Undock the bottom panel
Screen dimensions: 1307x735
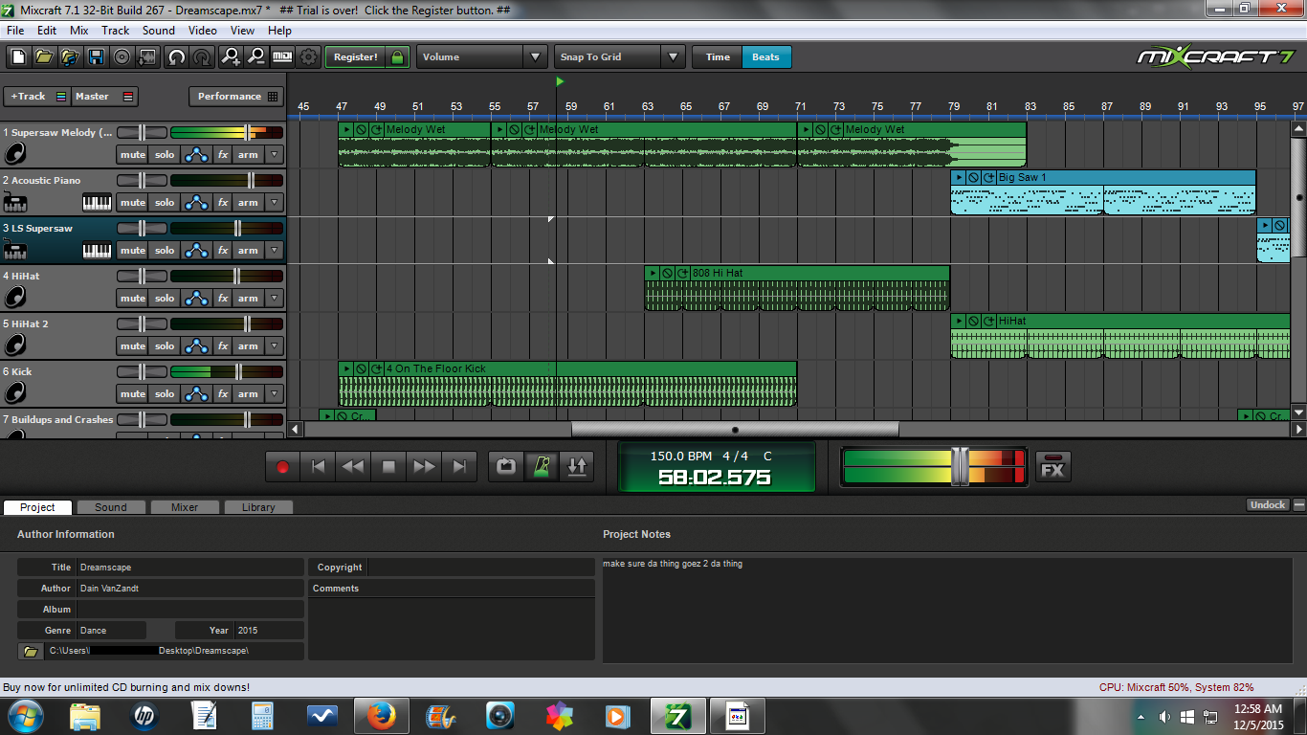point(1268,505)
